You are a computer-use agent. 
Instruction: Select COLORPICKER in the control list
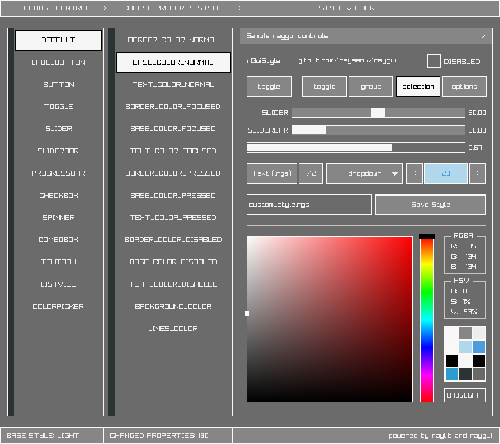(x=58, y=306)
